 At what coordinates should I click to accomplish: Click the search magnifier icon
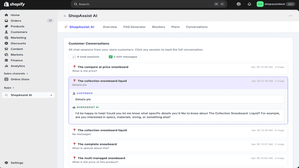point(75,4)
